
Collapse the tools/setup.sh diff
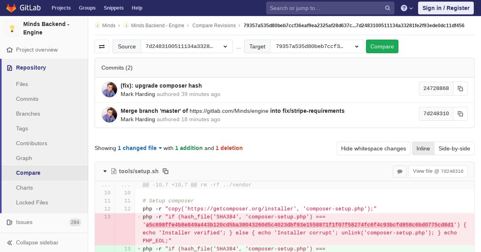pos(105,171)
